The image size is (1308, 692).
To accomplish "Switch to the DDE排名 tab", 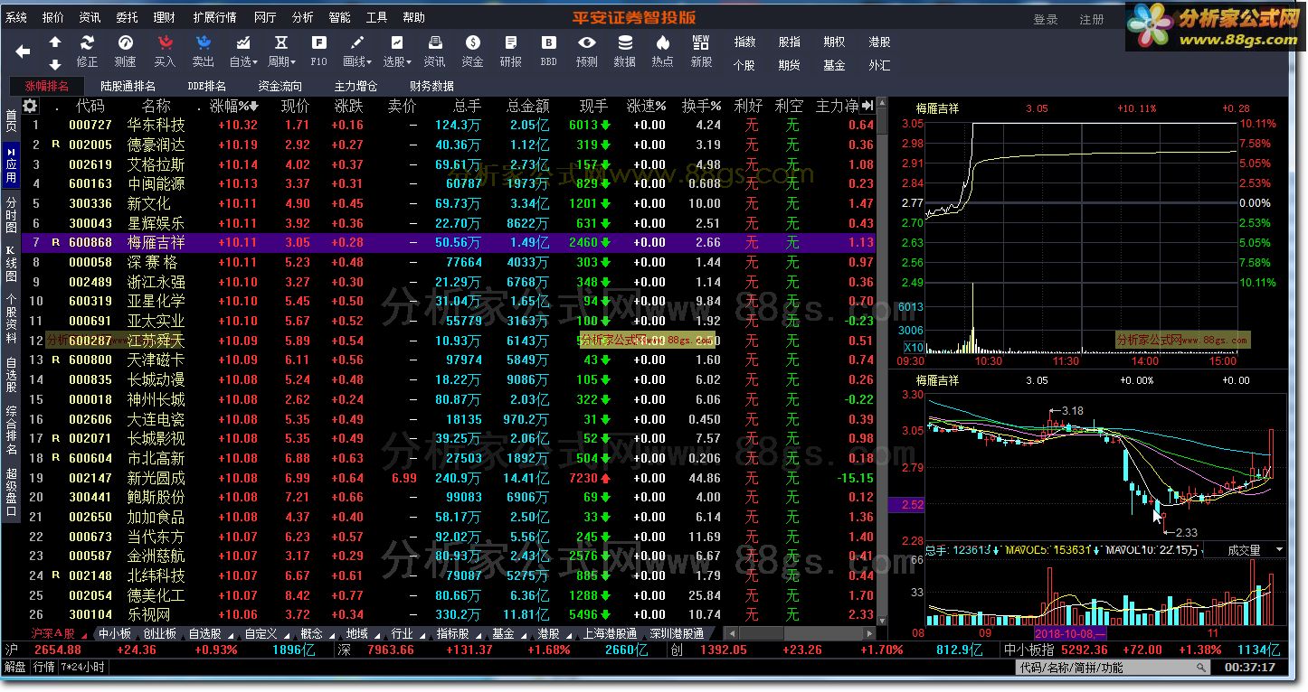I will pyautogui.click(x=207, y=86).
